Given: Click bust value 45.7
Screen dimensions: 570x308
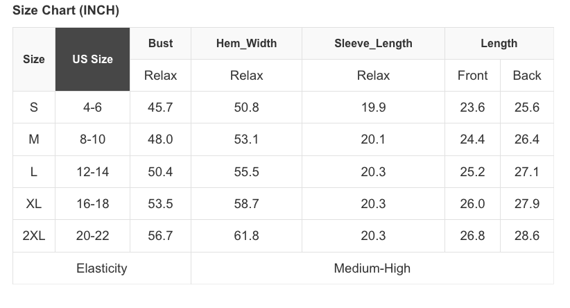Looking at the screenshot, I should [x=160, y=108].
